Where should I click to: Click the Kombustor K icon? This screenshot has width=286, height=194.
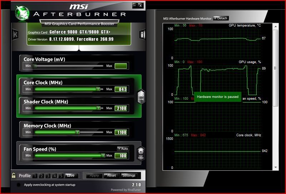pyautogui.click(x=15, y=34)
